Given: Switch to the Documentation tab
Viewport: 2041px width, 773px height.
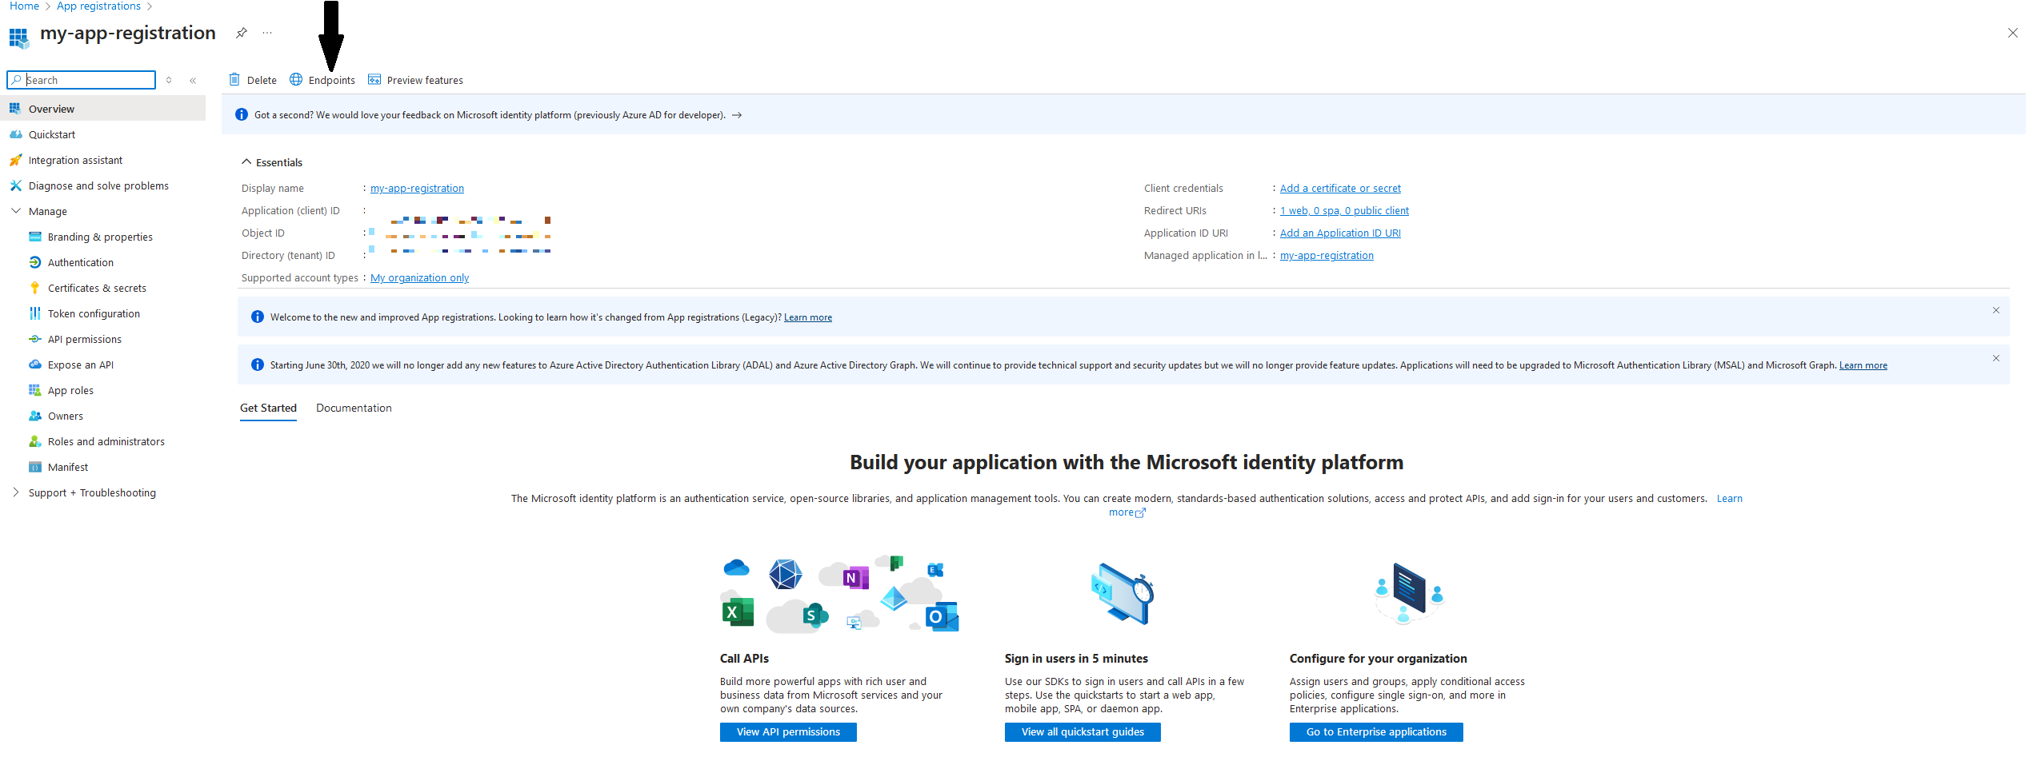Looking at the screenshot, I should pyautogui.click(x=354, y=408).
